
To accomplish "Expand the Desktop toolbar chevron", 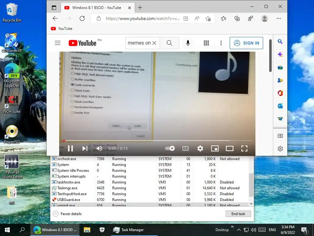I will (232, 227).
